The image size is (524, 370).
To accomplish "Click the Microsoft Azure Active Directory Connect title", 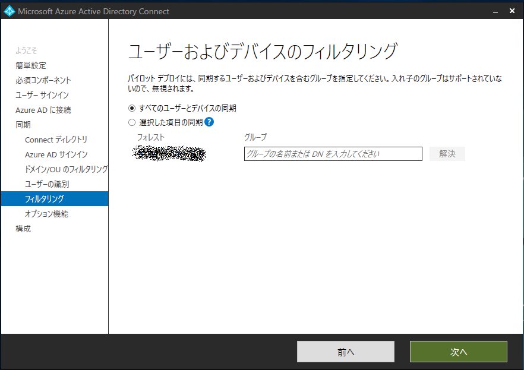I will [94, 11].
